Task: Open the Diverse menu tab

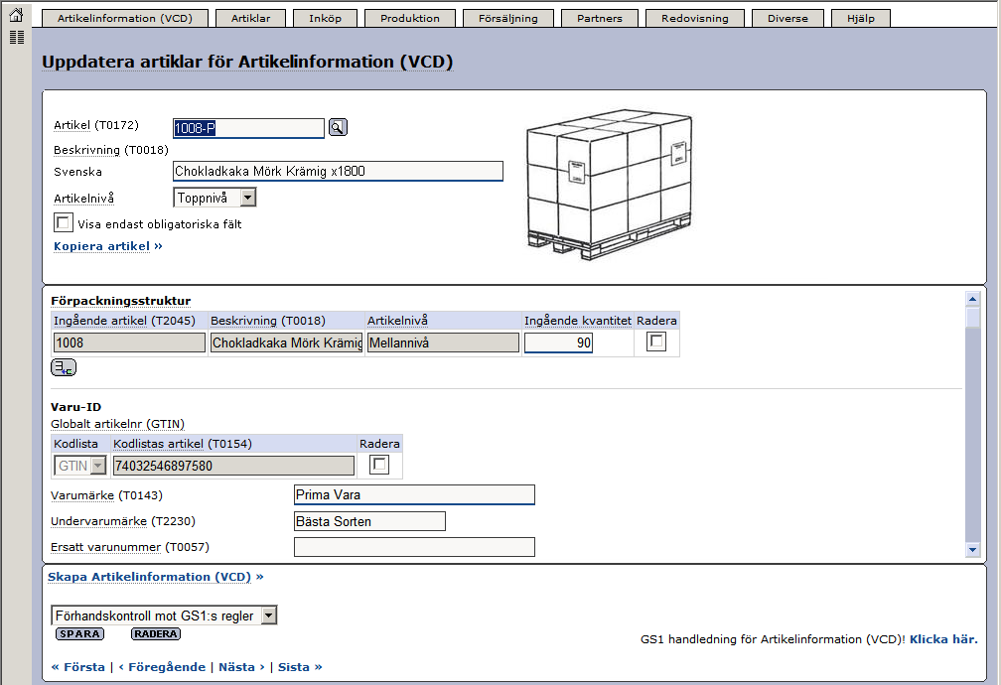Action: pyautogui.click(x=787, y=19)
